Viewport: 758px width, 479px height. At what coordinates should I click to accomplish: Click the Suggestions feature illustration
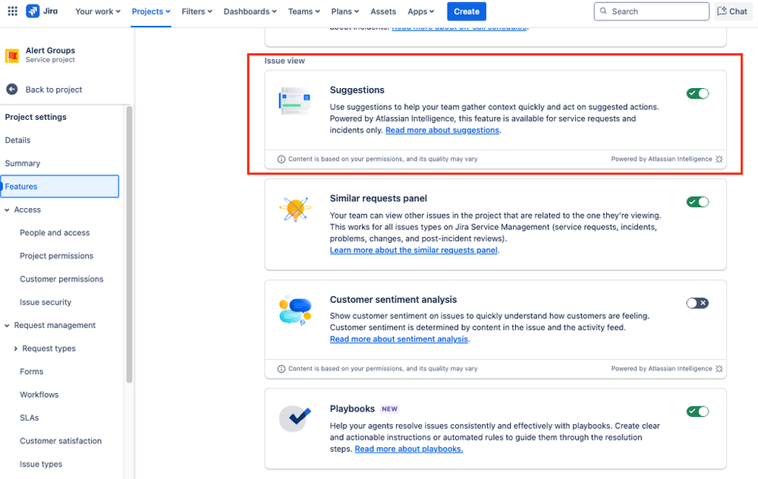coord(295,101)
